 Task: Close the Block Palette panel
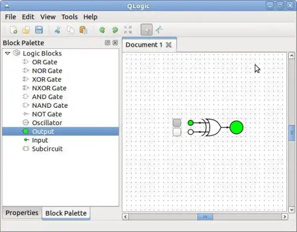pyautogui.click(x=115, y=43)
